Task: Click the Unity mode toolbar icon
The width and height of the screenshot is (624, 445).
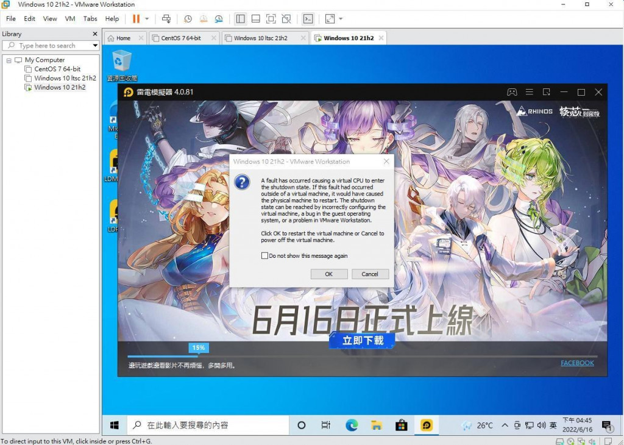Action: coord(286,19)
